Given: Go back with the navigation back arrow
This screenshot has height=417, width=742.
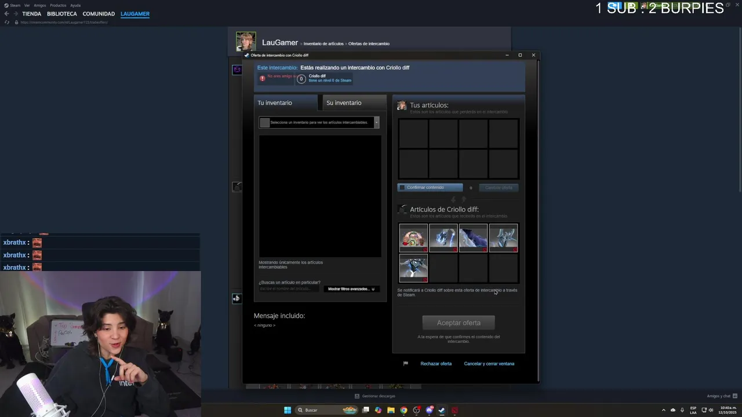Looking at the screenshot, I should (6, 14).
